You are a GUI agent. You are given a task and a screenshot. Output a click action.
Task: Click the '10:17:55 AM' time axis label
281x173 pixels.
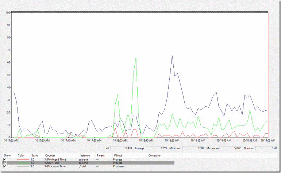[94, 141]
